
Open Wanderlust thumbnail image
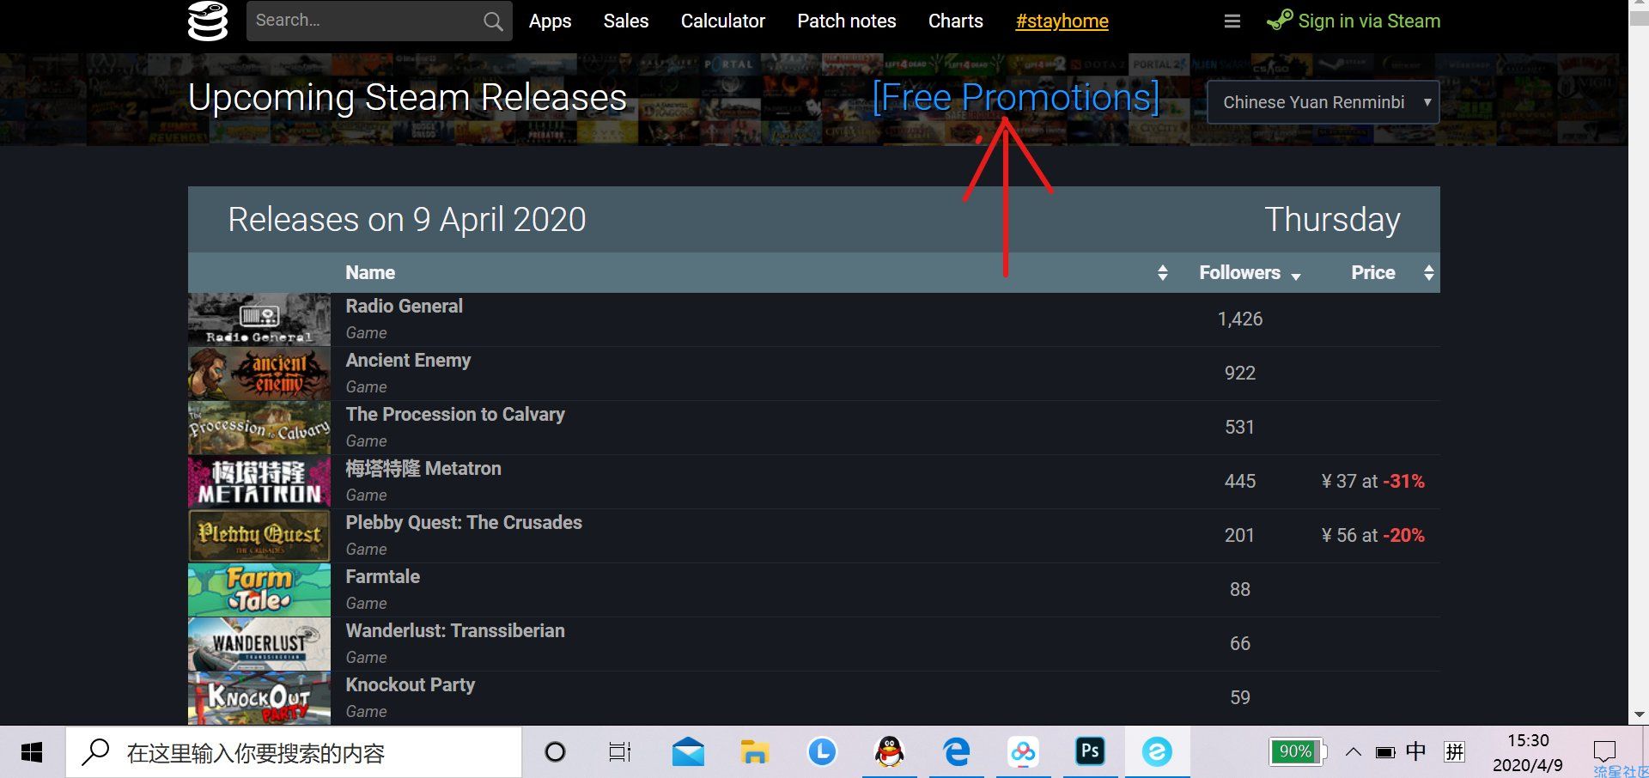259,644
